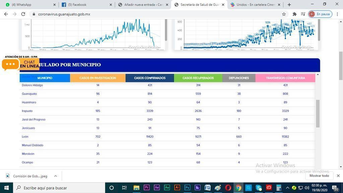Click the CASOS EN INVESTIGACION column header
Image resolution: width=343 pixels, height=193 pixels.
(x=98, y=78)
